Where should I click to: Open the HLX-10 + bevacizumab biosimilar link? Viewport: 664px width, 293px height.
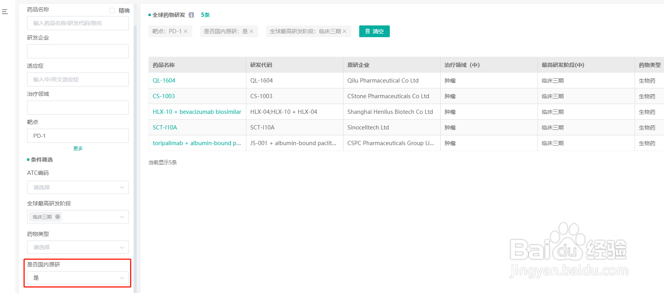point(197,112)
